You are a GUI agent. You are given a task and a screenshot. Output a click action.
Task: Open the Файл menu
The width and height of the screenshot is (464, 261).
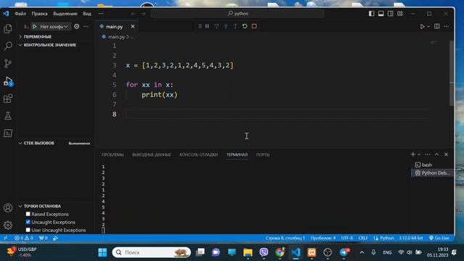(20, 14)
